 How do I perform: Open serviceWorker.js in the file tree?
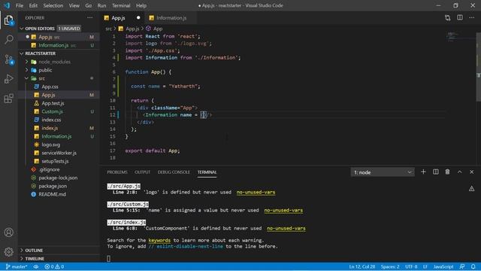click(59, 153)
